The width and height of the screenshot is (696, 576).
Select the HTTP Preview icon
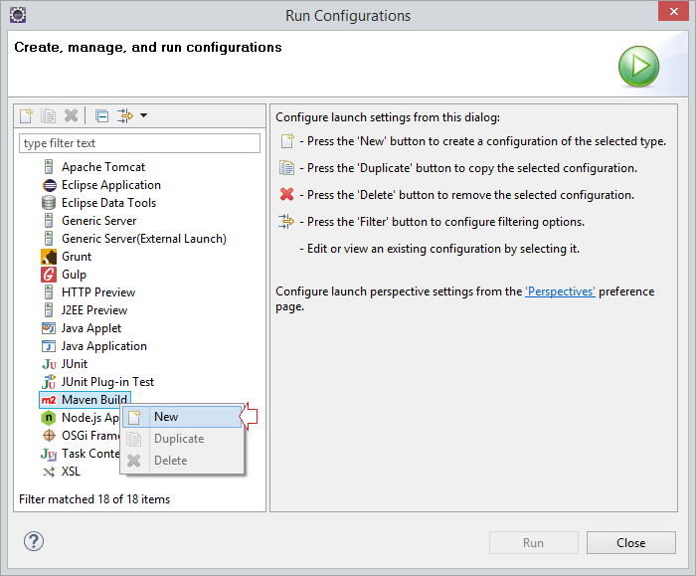point(49,292)
